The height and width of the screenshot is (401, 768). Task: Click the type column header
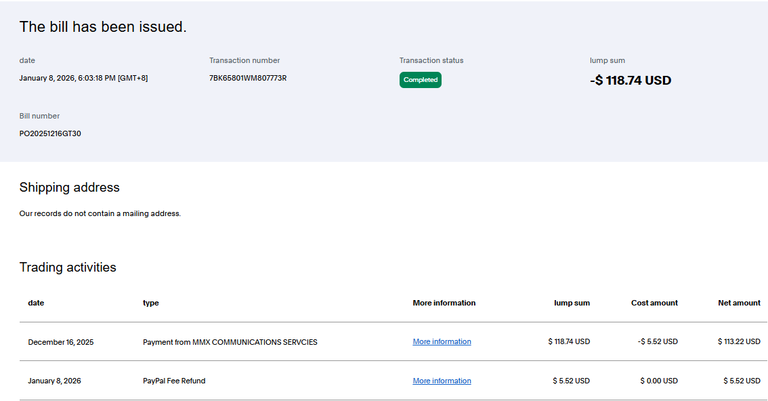pyautogui.click(x=150, y=303)
